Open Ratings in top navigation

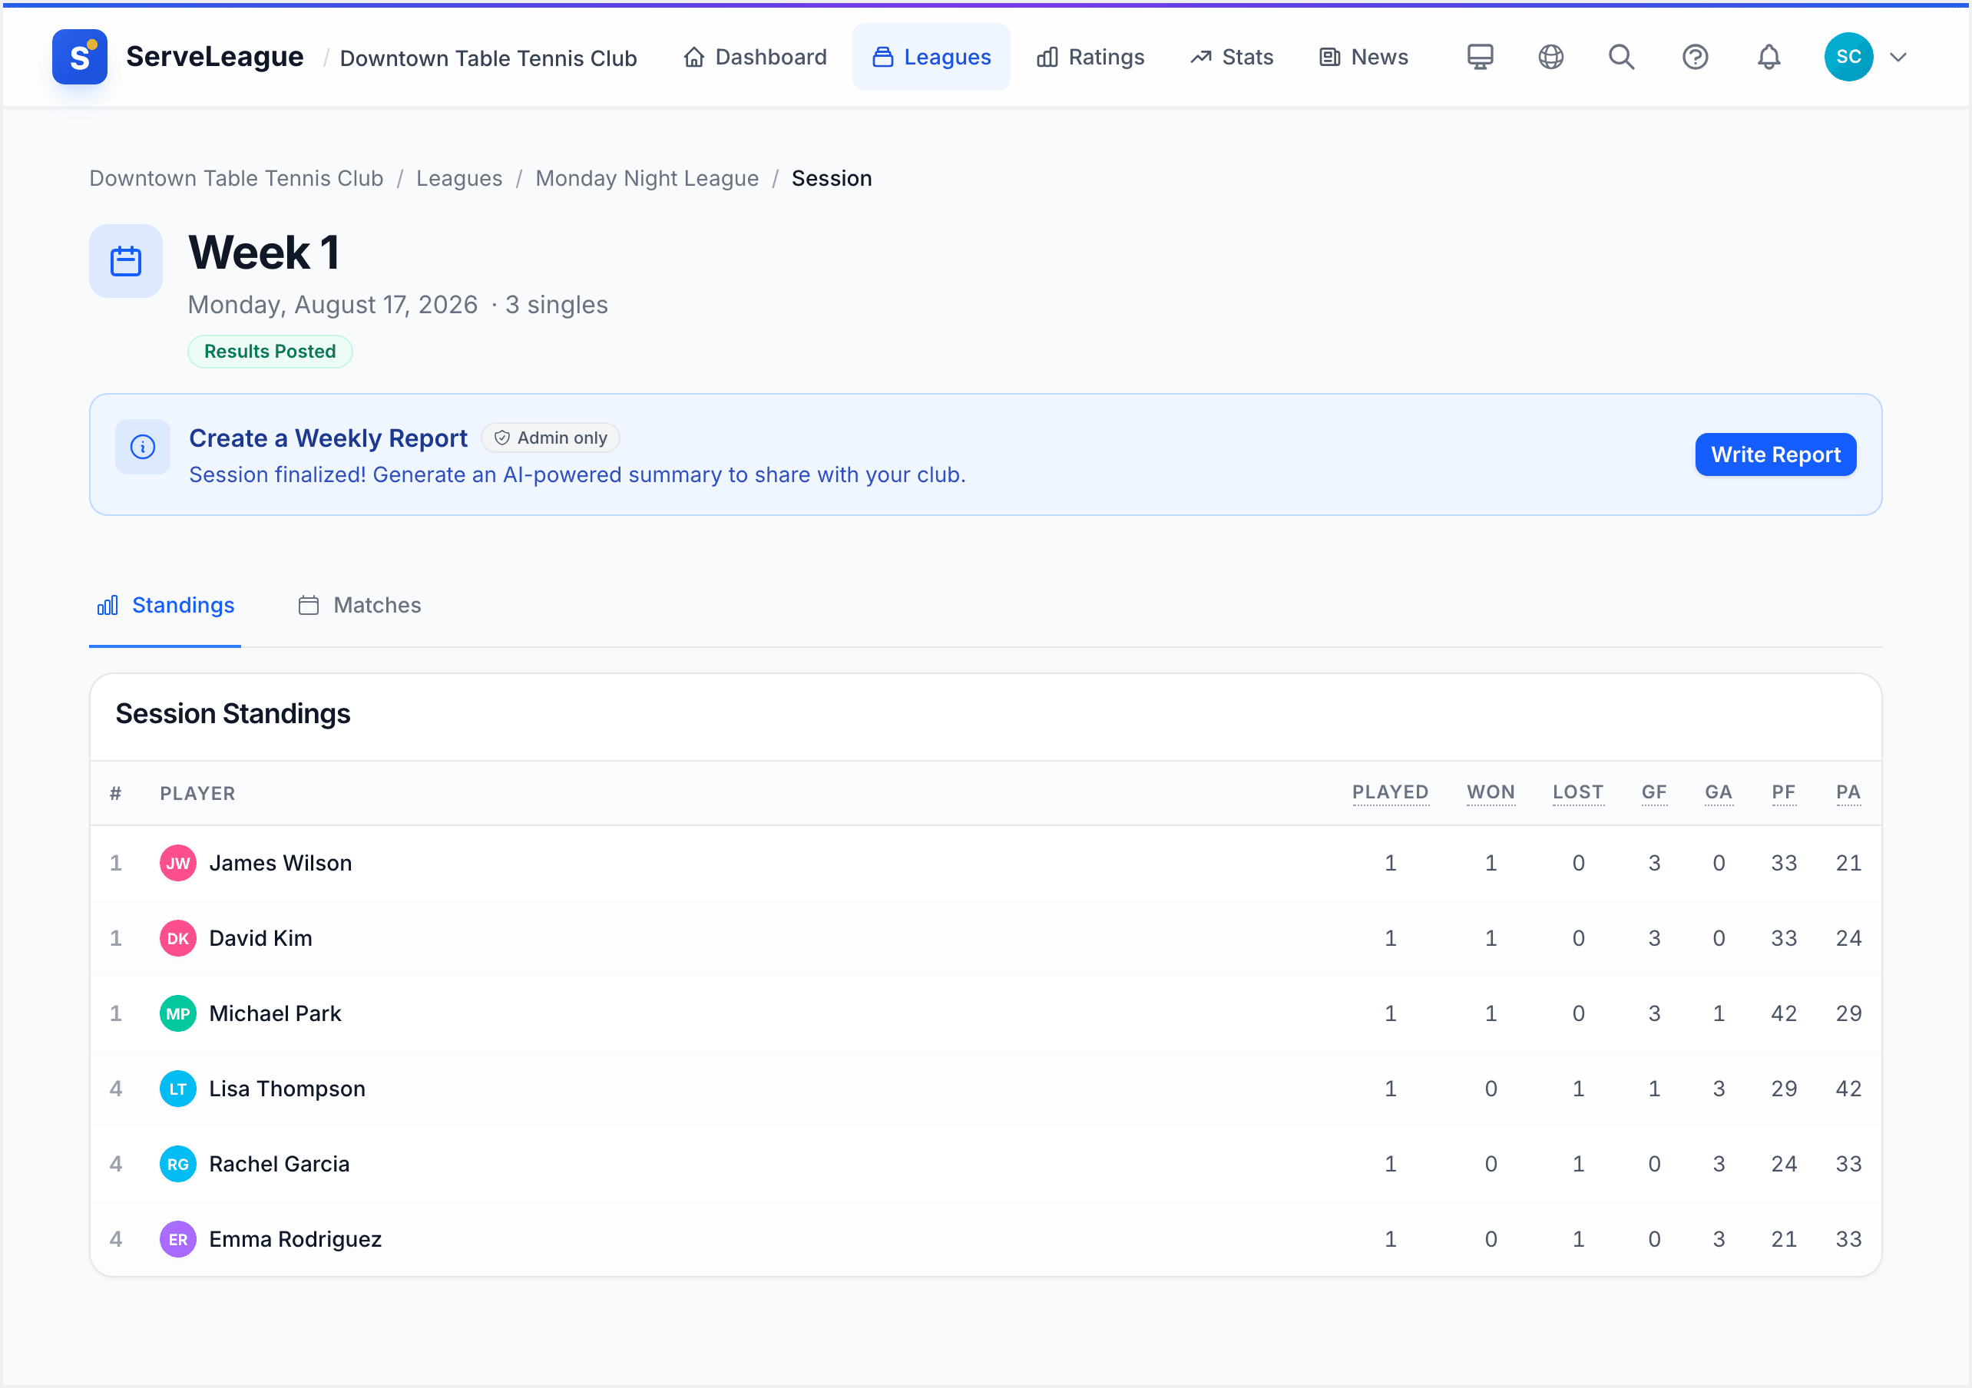coord(1090,57)
